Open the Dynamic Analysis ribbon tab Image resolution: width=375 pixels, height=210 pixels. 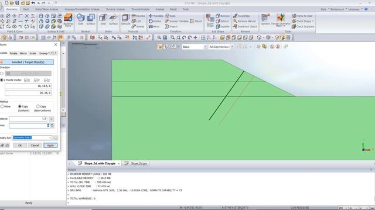coord(115,9)
